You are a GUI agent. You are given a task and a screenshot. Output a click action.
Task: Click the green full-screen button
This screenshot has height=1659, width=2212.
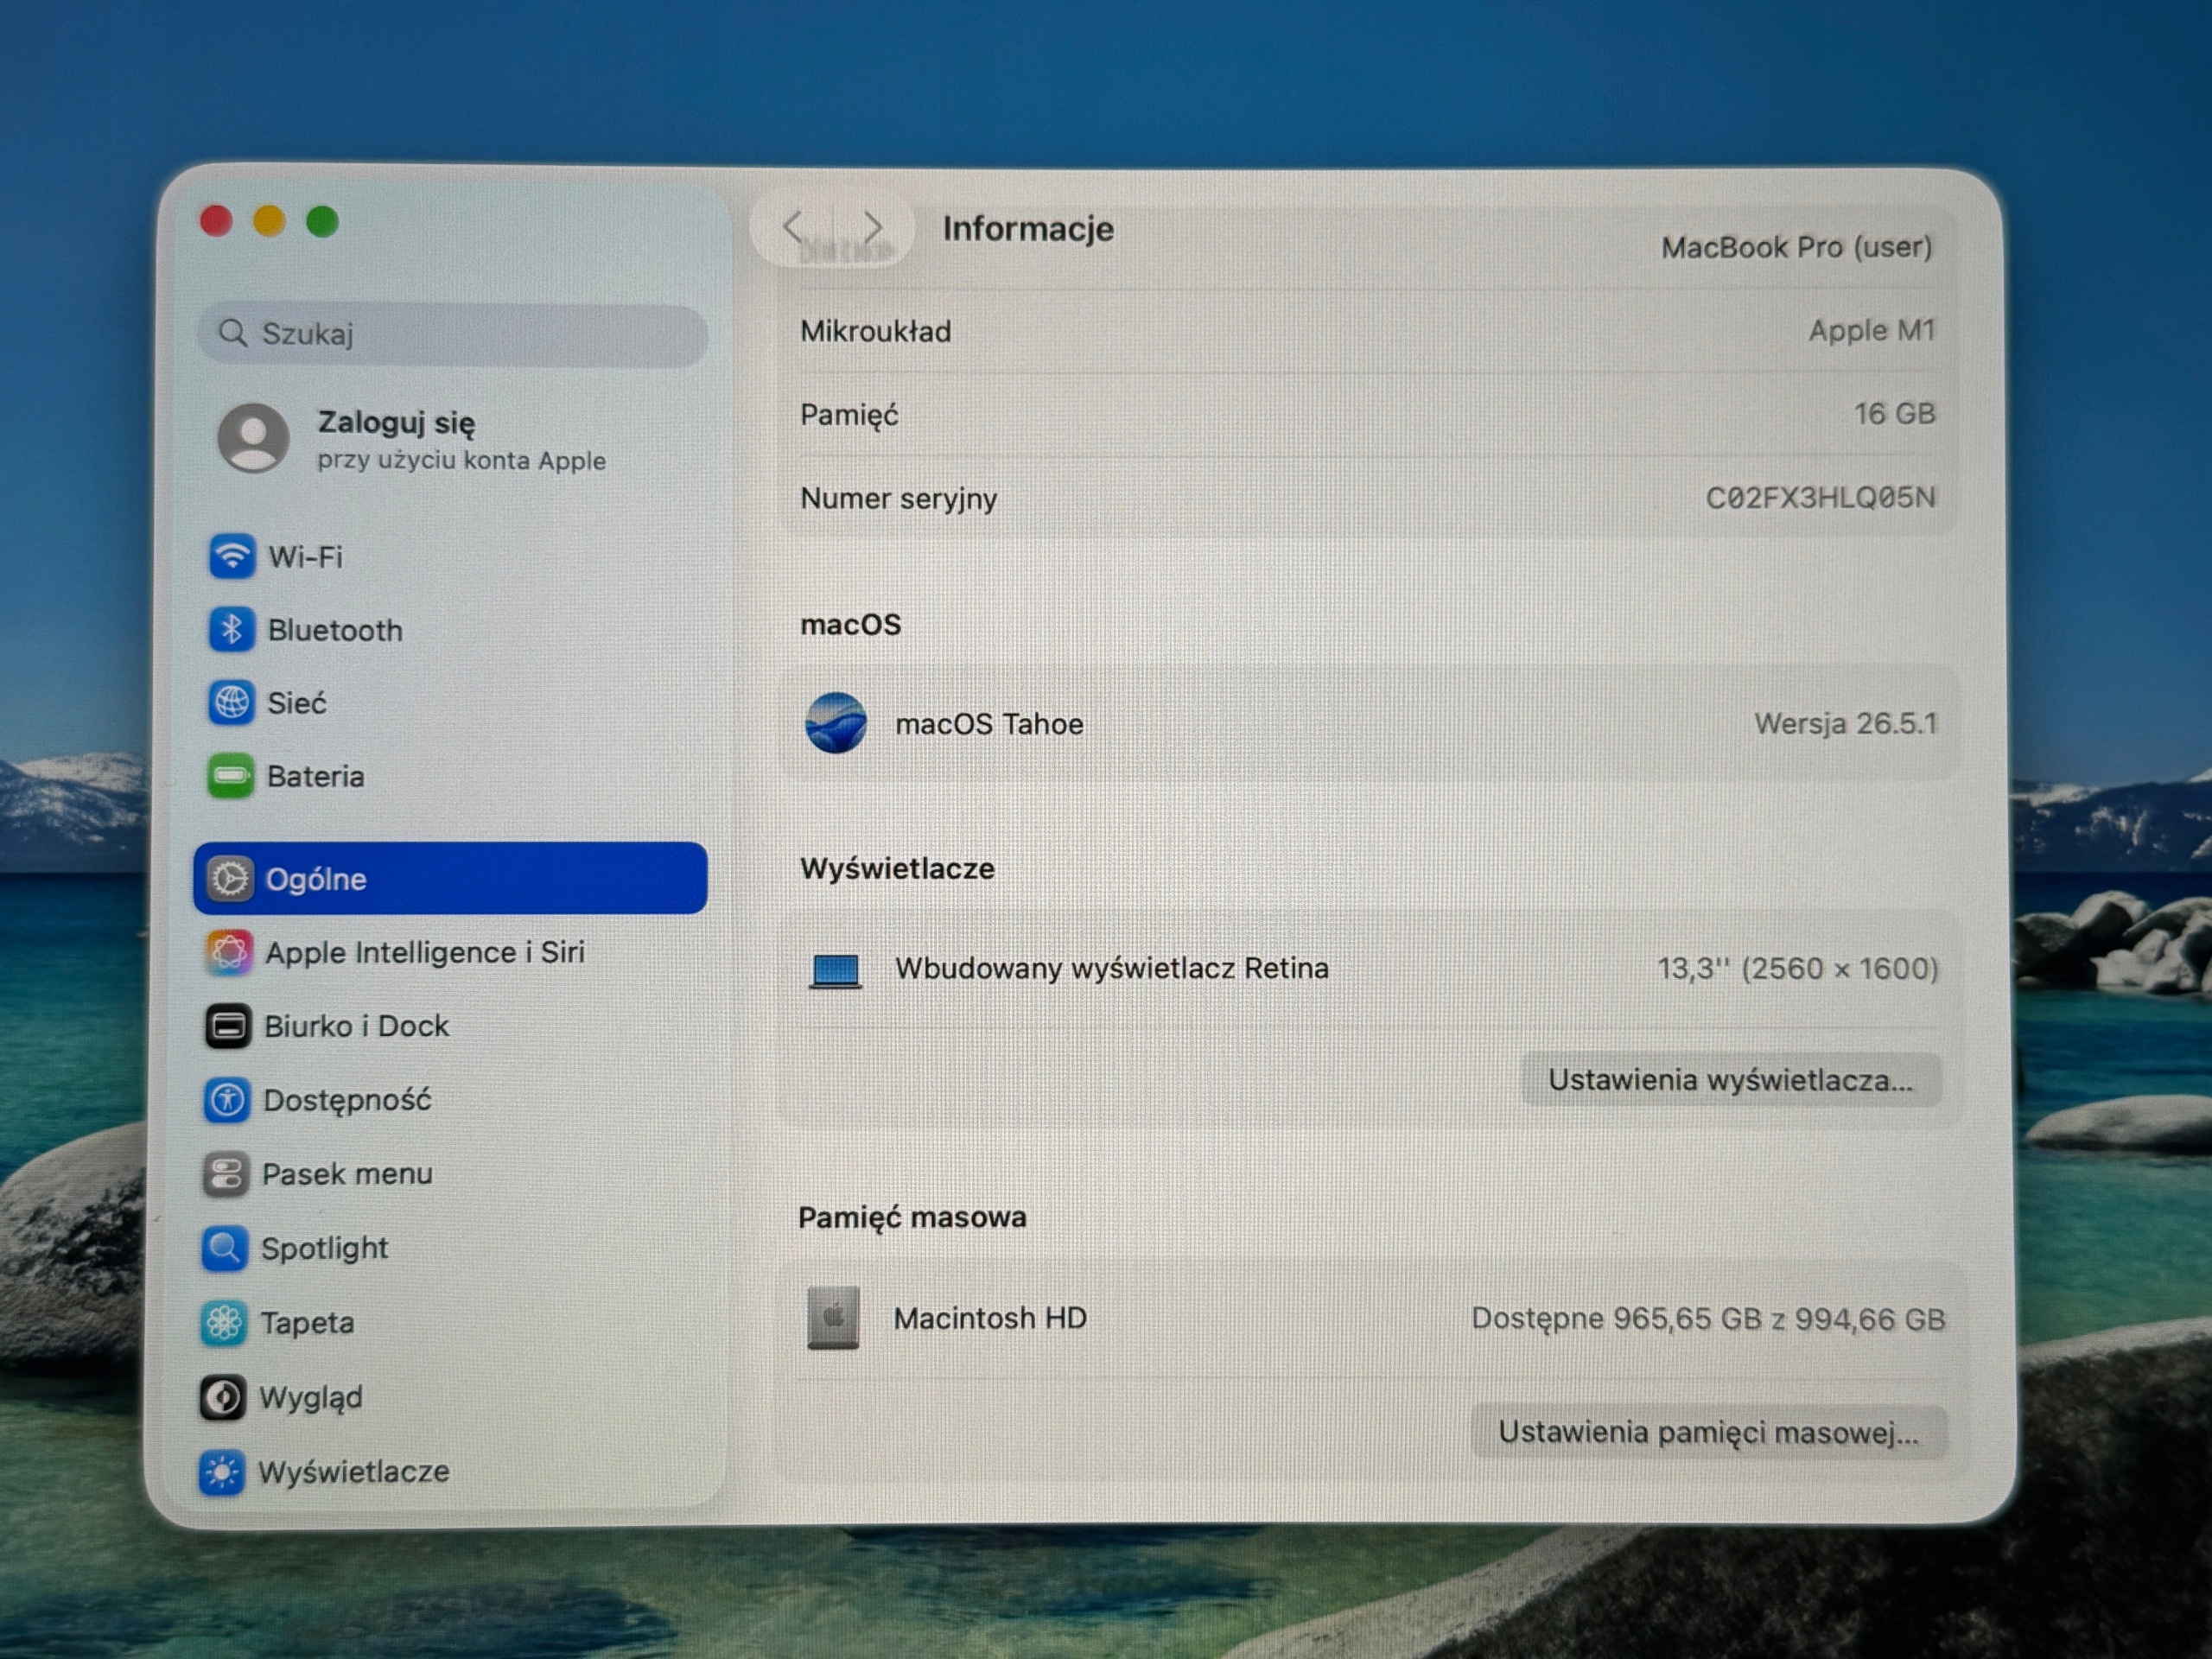tap(322, 221)
